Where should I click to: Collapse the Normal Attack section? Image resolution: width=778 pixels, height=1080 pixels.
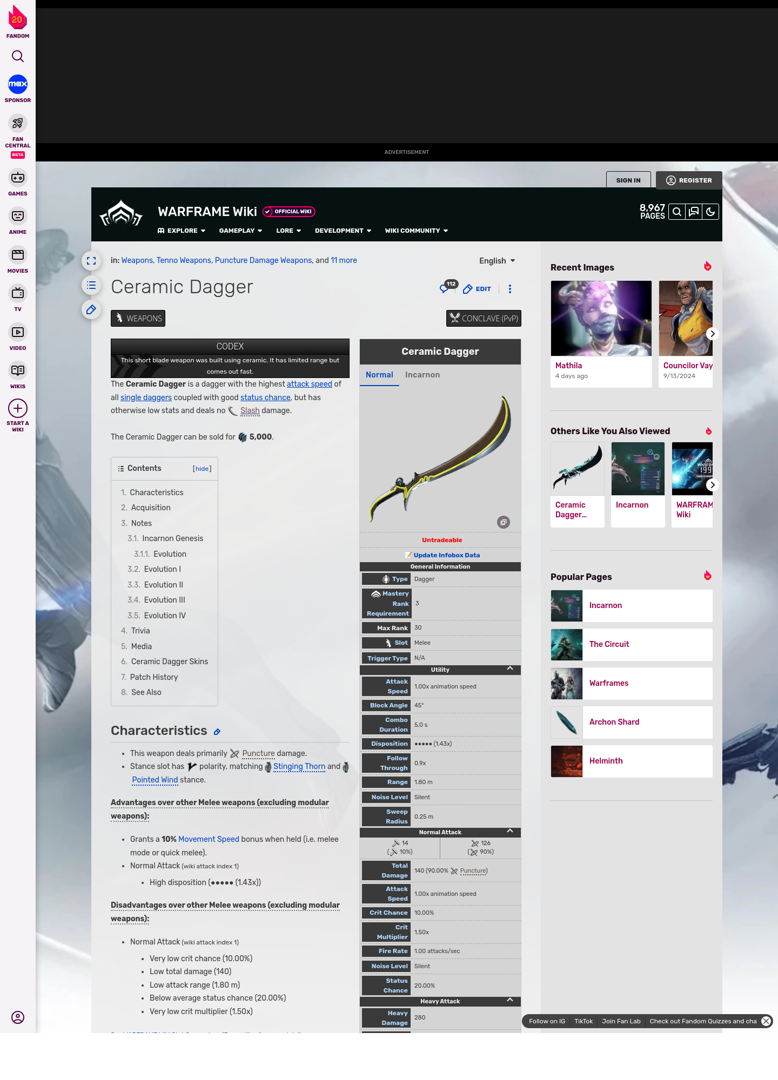point(510,831)
